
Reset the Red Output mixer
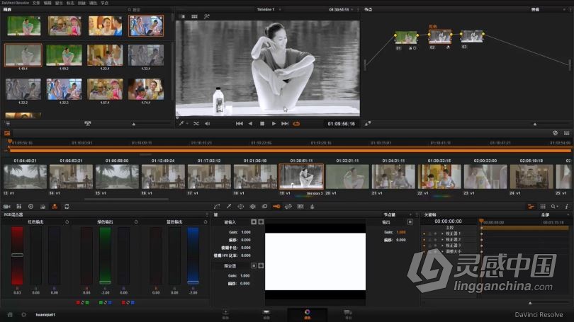pos(67,222)
